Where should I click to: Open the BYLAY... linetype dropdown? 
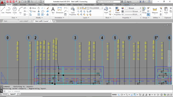coord(140,14)
